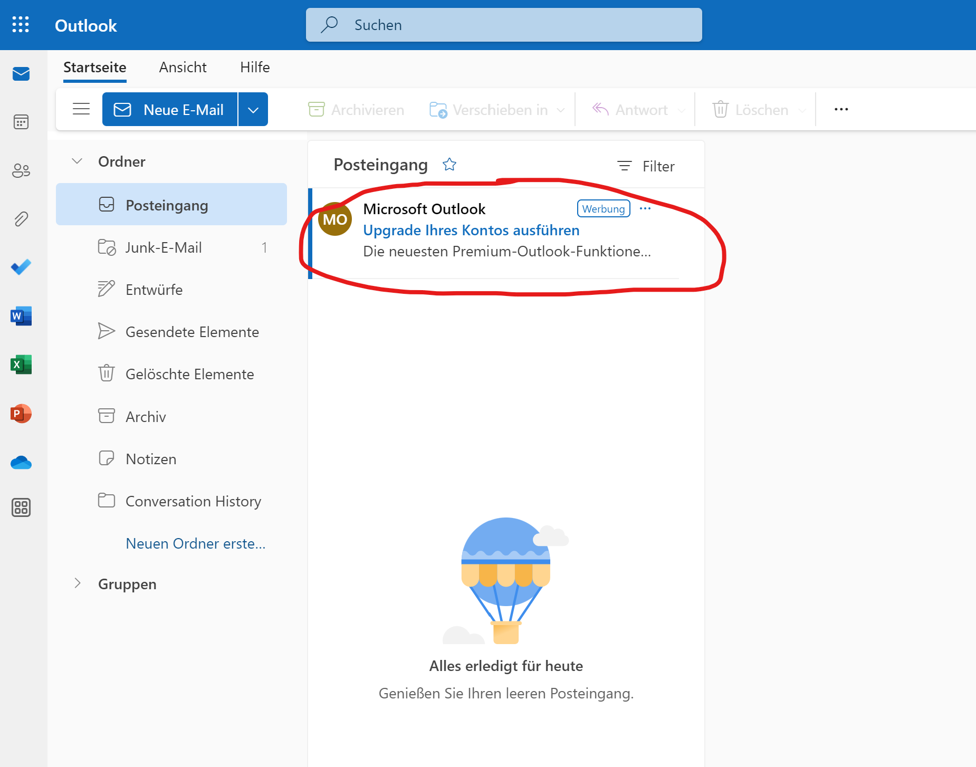The height and width of the screenshot is (767, 976).
Task: Click the Löschen toolbar command
Action: coord(753,110)
